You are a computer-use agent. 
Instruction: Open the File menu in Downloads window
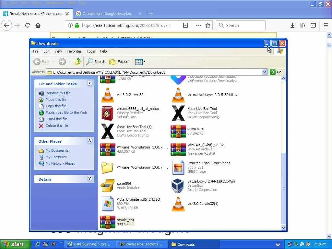[36, 51]
